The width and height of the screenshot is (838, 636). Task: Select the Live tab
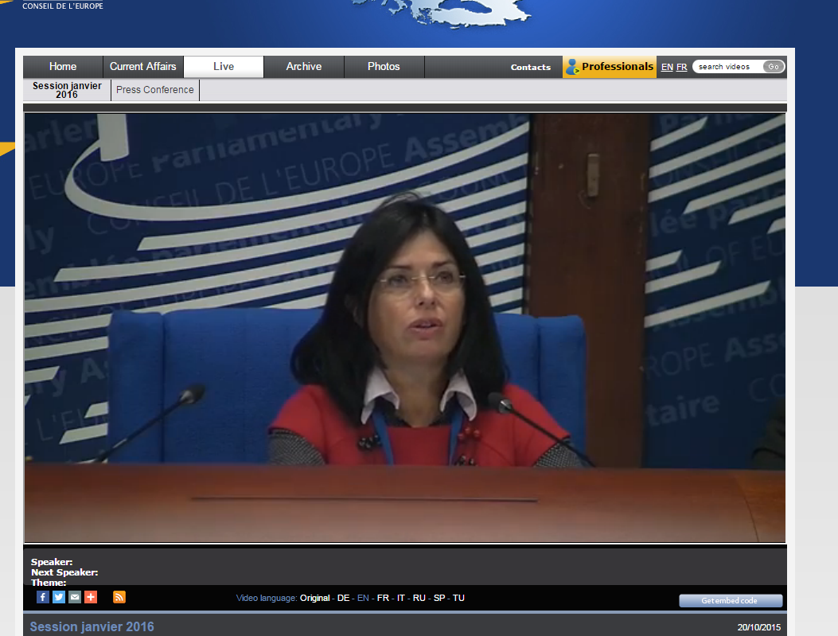pos(224,67)
